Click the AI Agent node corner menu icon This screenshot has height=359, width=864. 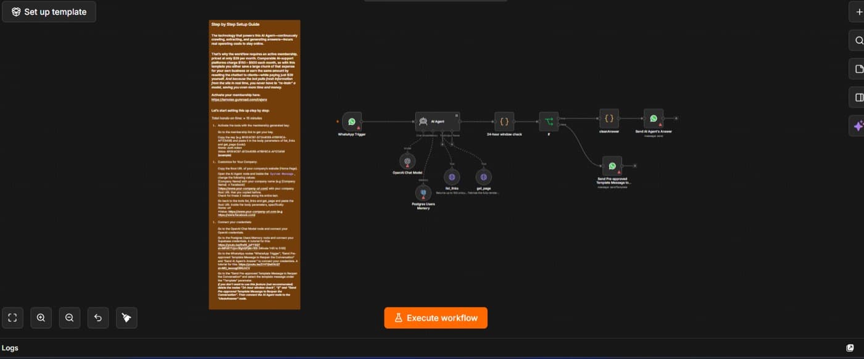457,115
